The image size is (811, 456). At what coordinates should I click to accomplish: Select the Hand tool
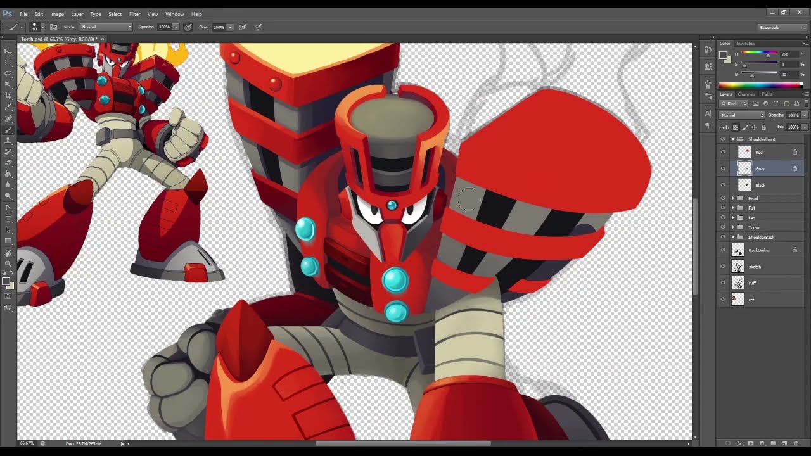[x=8, y=253]
